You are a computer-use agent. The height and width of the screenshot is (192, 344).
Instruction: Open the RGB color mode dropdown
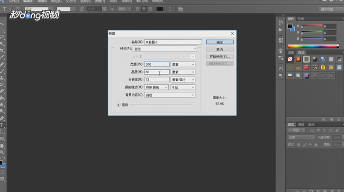coord(156,87)
